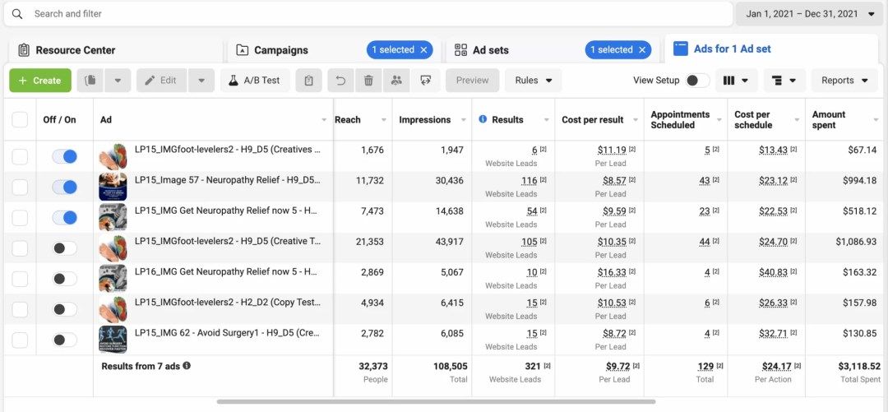The width and height of the screenshot is (888, 412).
Task: Click info icon beside Results from 7 ads
Action: 187,366
